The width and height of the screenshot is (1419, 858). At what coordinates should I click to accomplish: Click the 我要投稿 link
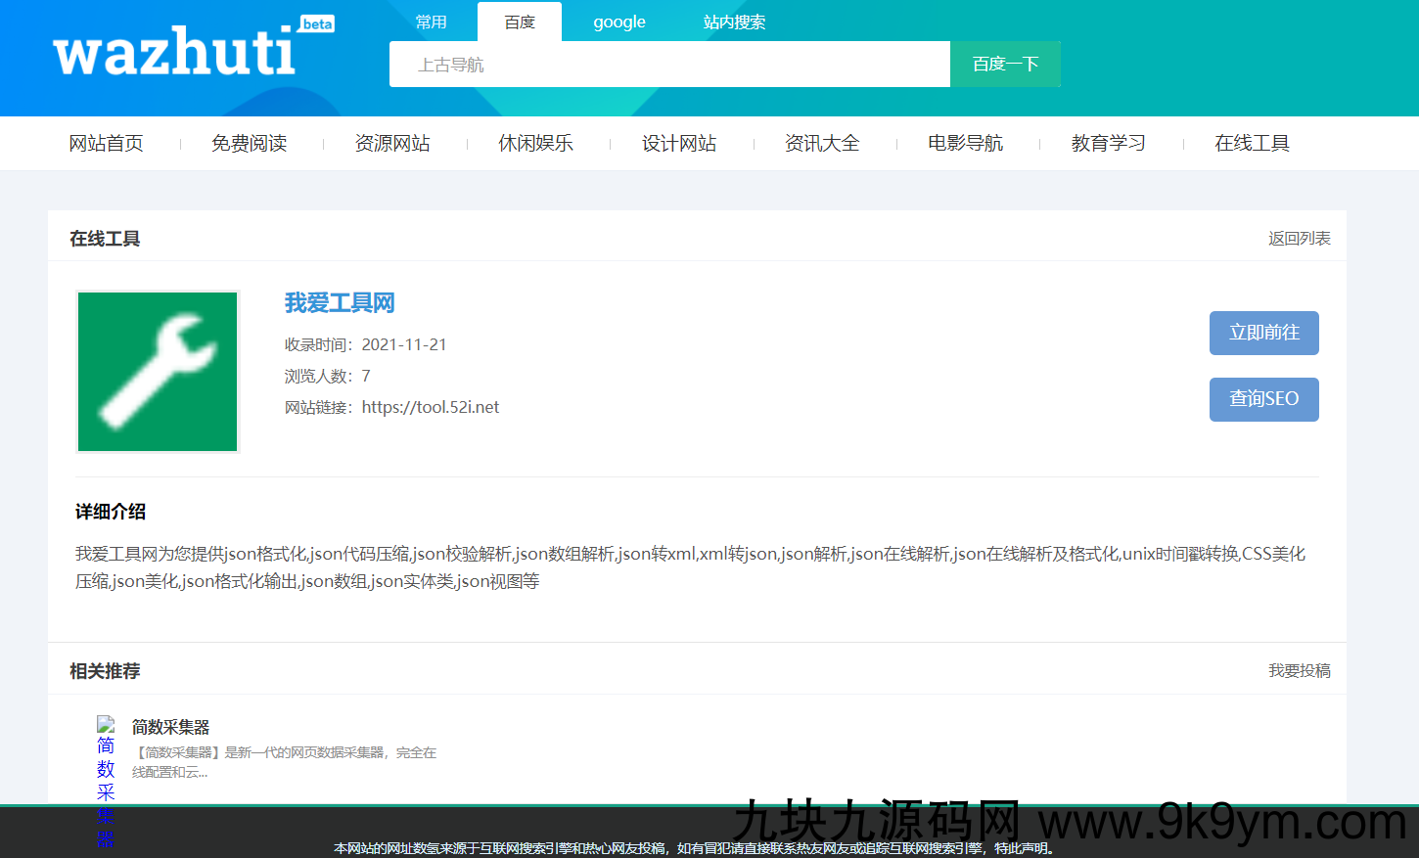tap(1299, 671)
